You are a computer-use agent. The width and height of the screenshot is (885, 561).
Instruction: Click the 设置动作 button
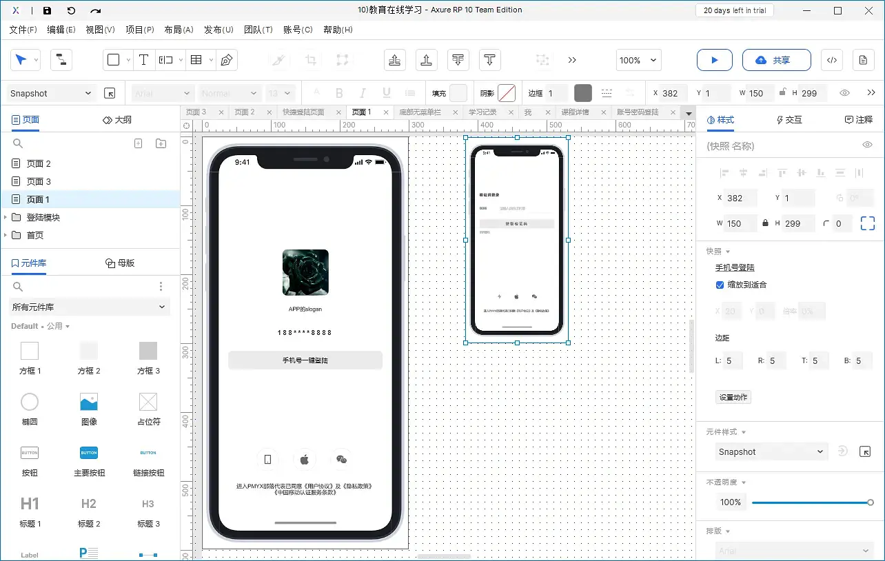pos(733,397)
